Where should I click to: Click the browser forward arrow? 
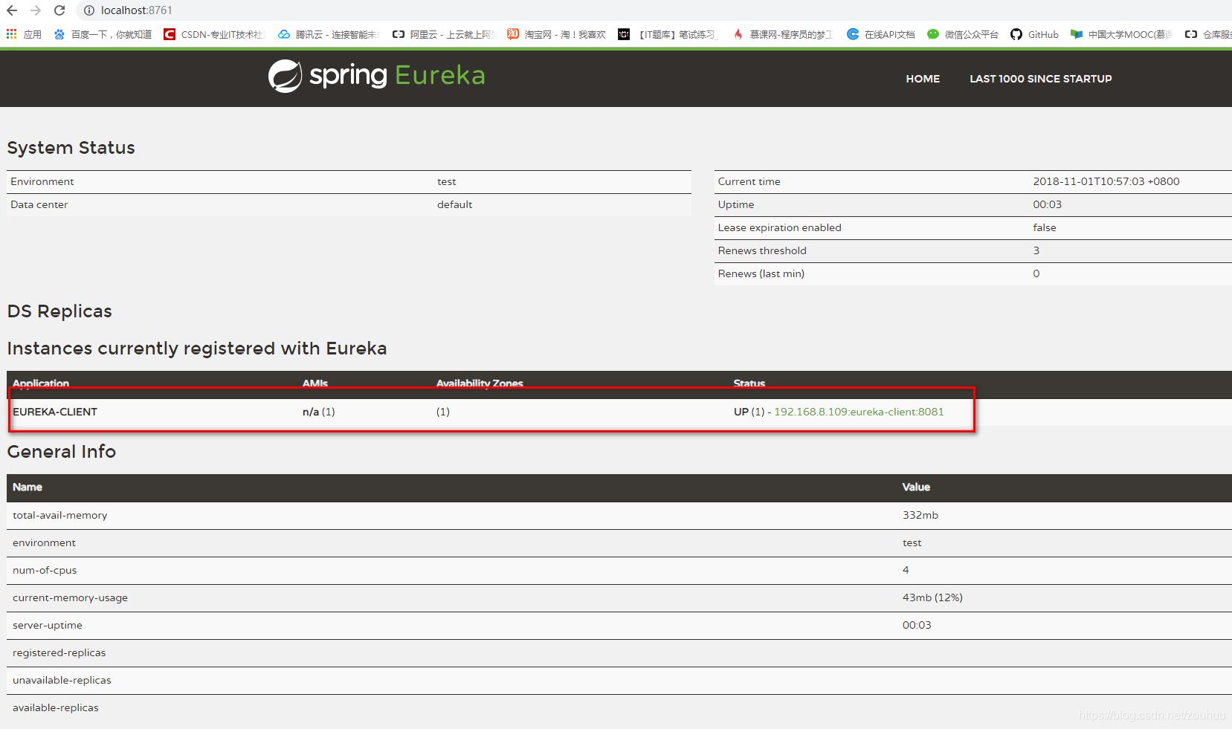click(x=36, y=10)
